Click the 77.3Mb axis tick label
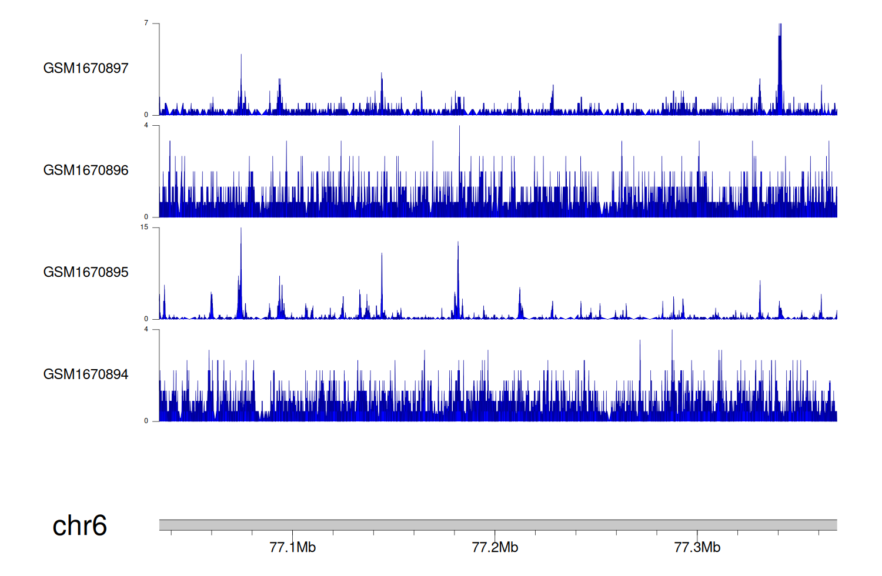882x576 pixels. tap(697, 547)
